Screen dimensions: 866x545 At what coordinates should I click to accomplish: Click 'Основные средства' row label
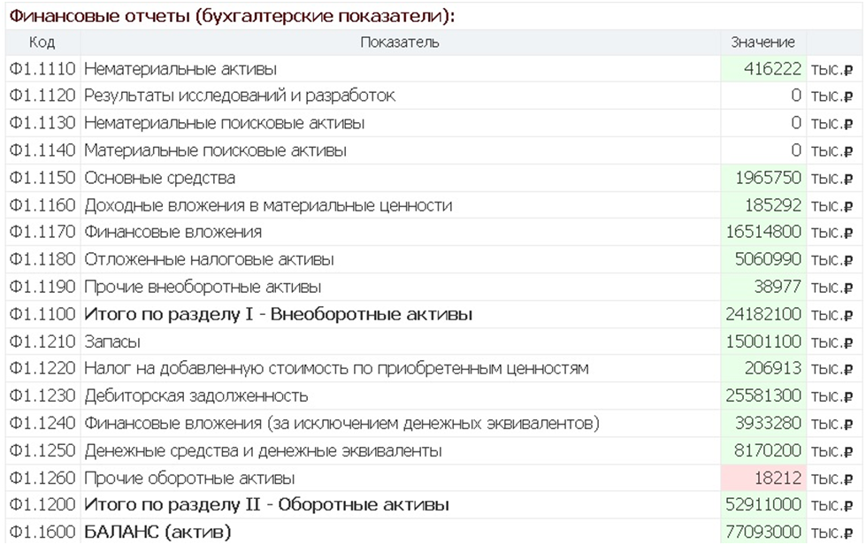pos(159,178)
